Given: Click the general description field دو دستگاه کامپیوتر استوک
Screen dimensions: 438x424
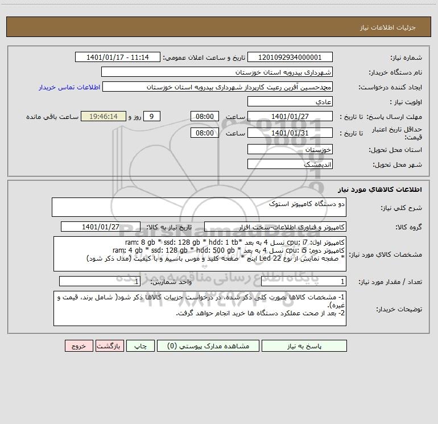Looking at the screenshot, I should 199,207.
